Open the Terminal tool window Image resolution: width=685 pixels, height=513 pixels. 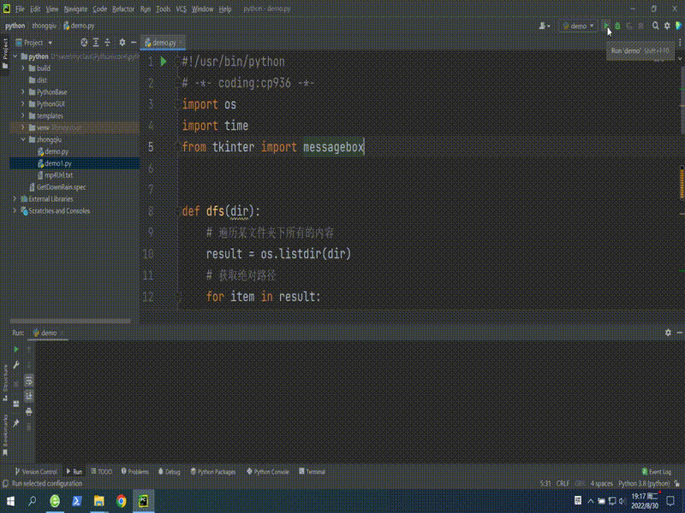[x=312, y=472]
